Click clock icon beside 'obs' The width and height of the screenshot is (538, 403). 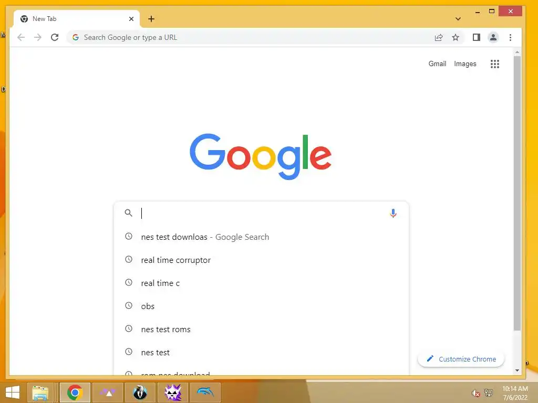129,305
